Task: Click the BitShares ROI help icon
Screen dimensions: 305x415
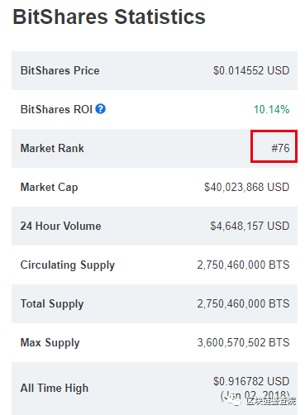Action: tap(101, 109)
